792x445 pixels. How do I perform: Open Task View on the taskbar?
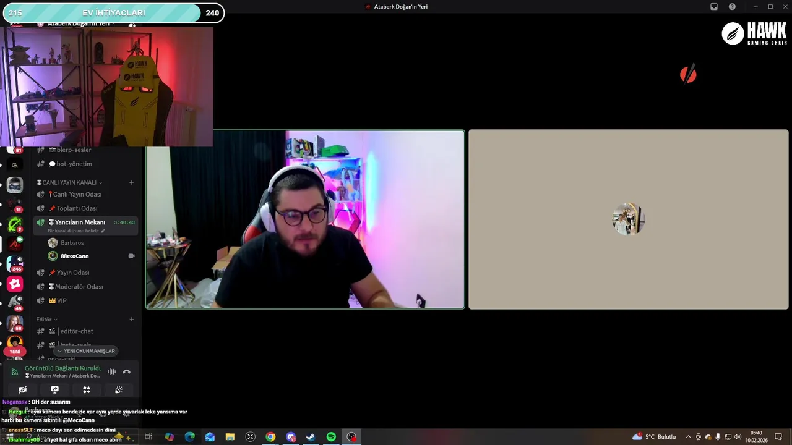[x=148, y=437]
